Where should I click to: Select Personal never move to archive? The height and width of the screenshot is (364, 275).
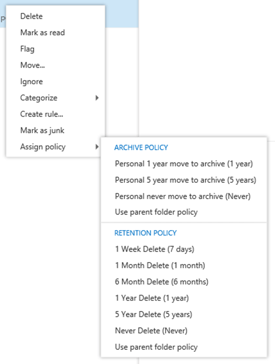[183, 196]
